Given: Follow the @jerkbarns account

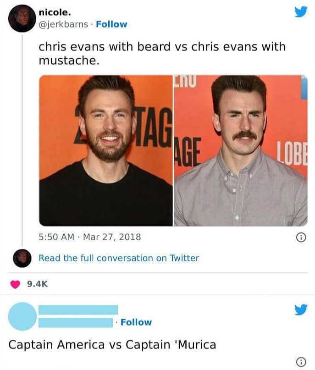Looking at the screenshot, I should (111, 24).
